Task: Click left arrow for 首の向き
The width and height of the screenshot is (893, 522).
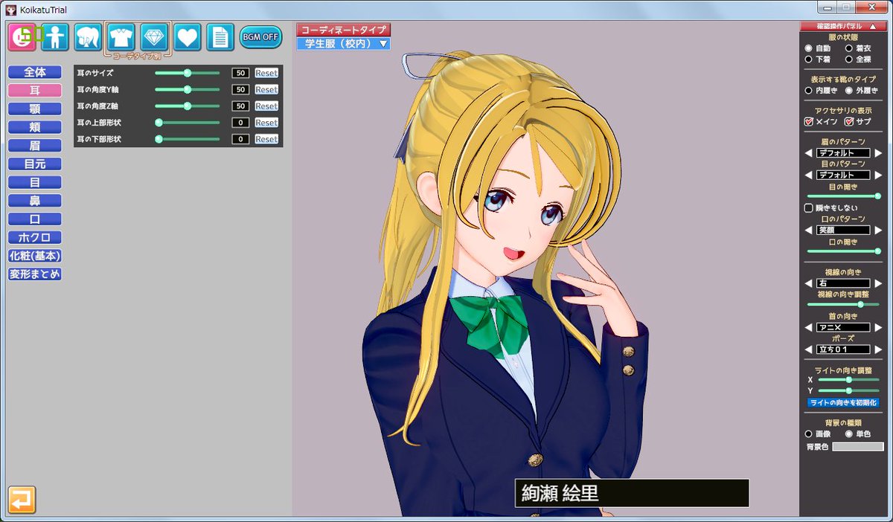Action: coord(808,327)
